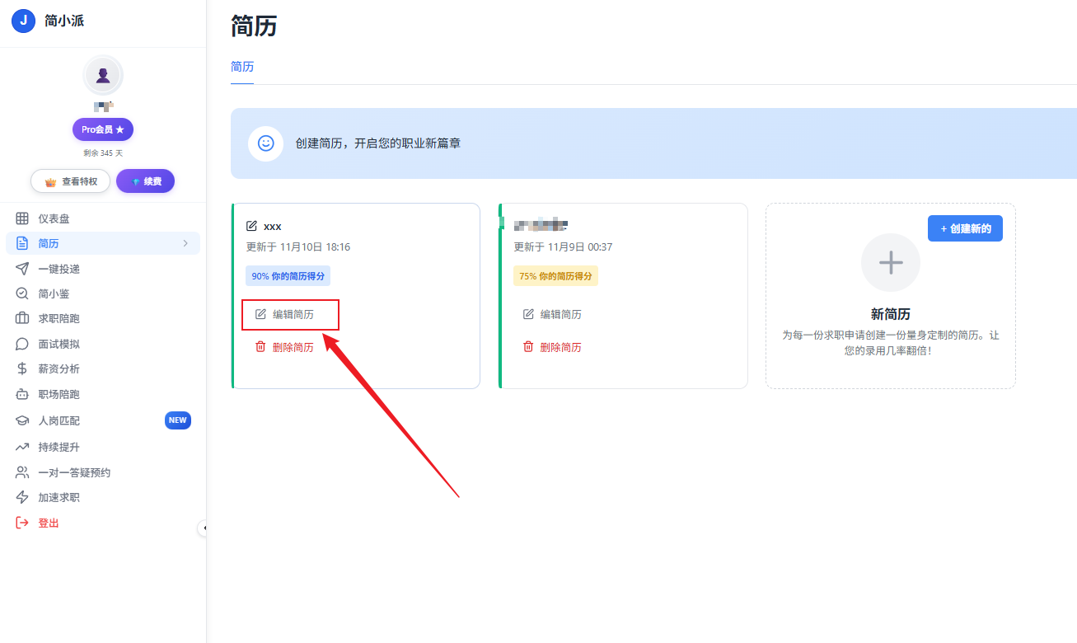The image size is (1077, 643).
Task: Click the 登出 logout icon
Action: (x=23, y=522)
